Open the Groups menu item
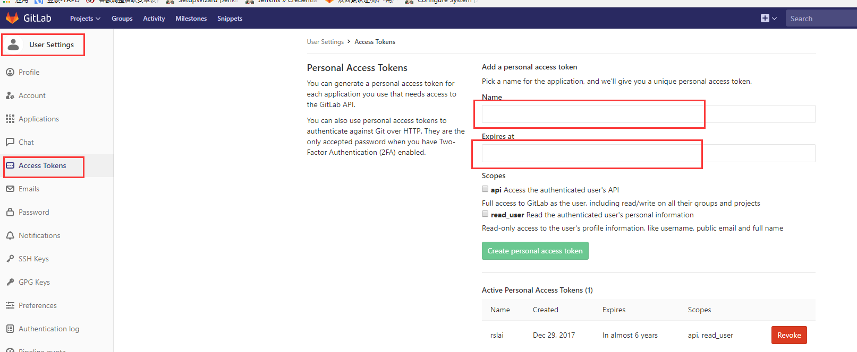The width and height of the screenshot is (857, 352). tap(122, 19)
